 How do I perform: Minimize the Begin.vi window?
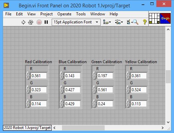pos(143,5)
